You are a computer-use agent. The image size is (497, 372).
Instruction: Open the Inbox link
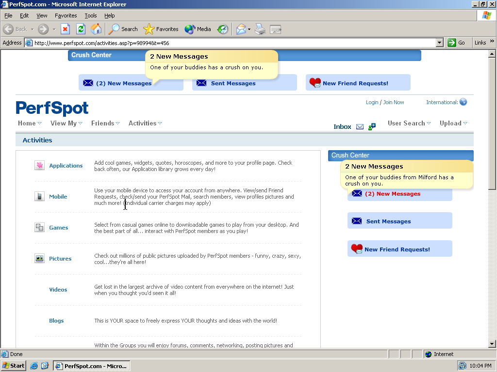(x=342, y=126)
